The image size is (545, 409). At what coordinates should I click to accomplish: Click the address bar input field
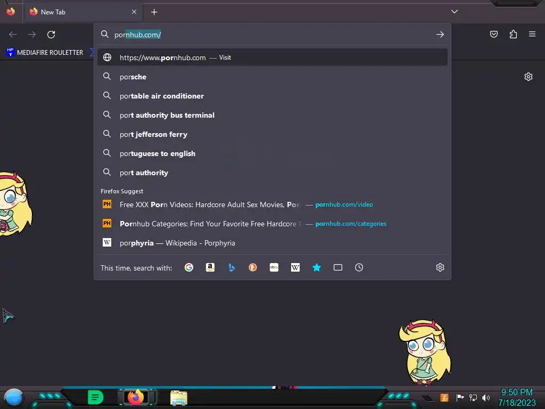click(272, 35)
